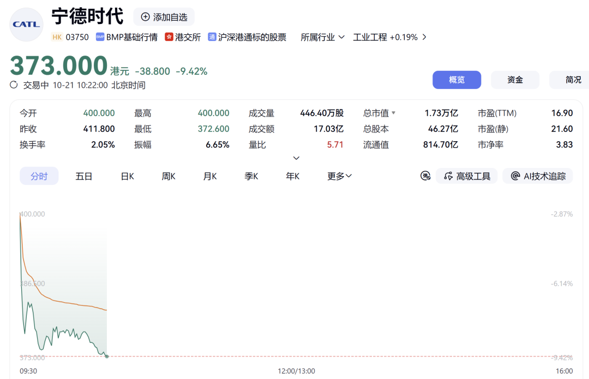Select the 月K chart tab
589x379 pixels.
210,176
